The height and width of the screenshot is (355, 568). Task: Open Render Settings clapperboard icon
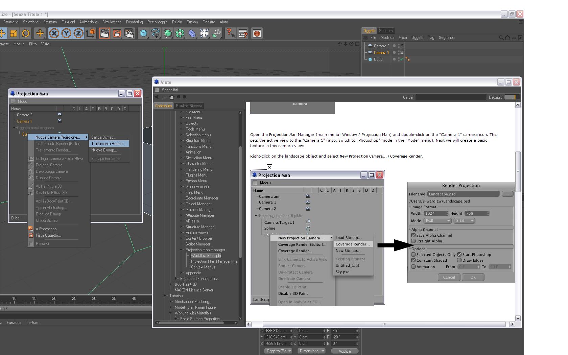129,33
